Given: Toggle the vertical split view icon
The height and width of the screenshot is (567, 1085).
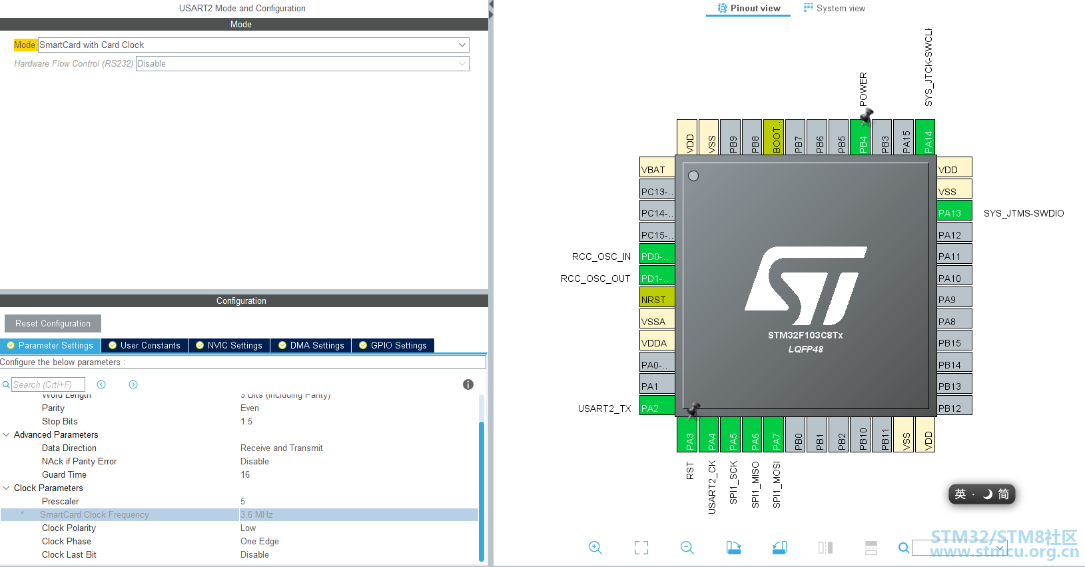Looking at the screenshot, I should click(x=825, y=548).
